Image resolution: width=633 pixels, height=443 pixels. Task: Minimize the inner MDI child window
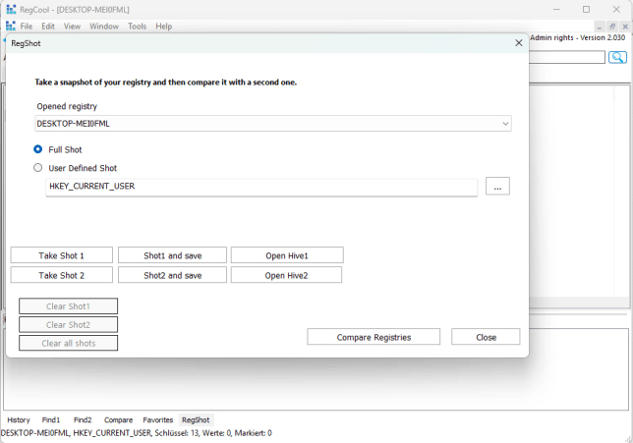click(599, 27)
